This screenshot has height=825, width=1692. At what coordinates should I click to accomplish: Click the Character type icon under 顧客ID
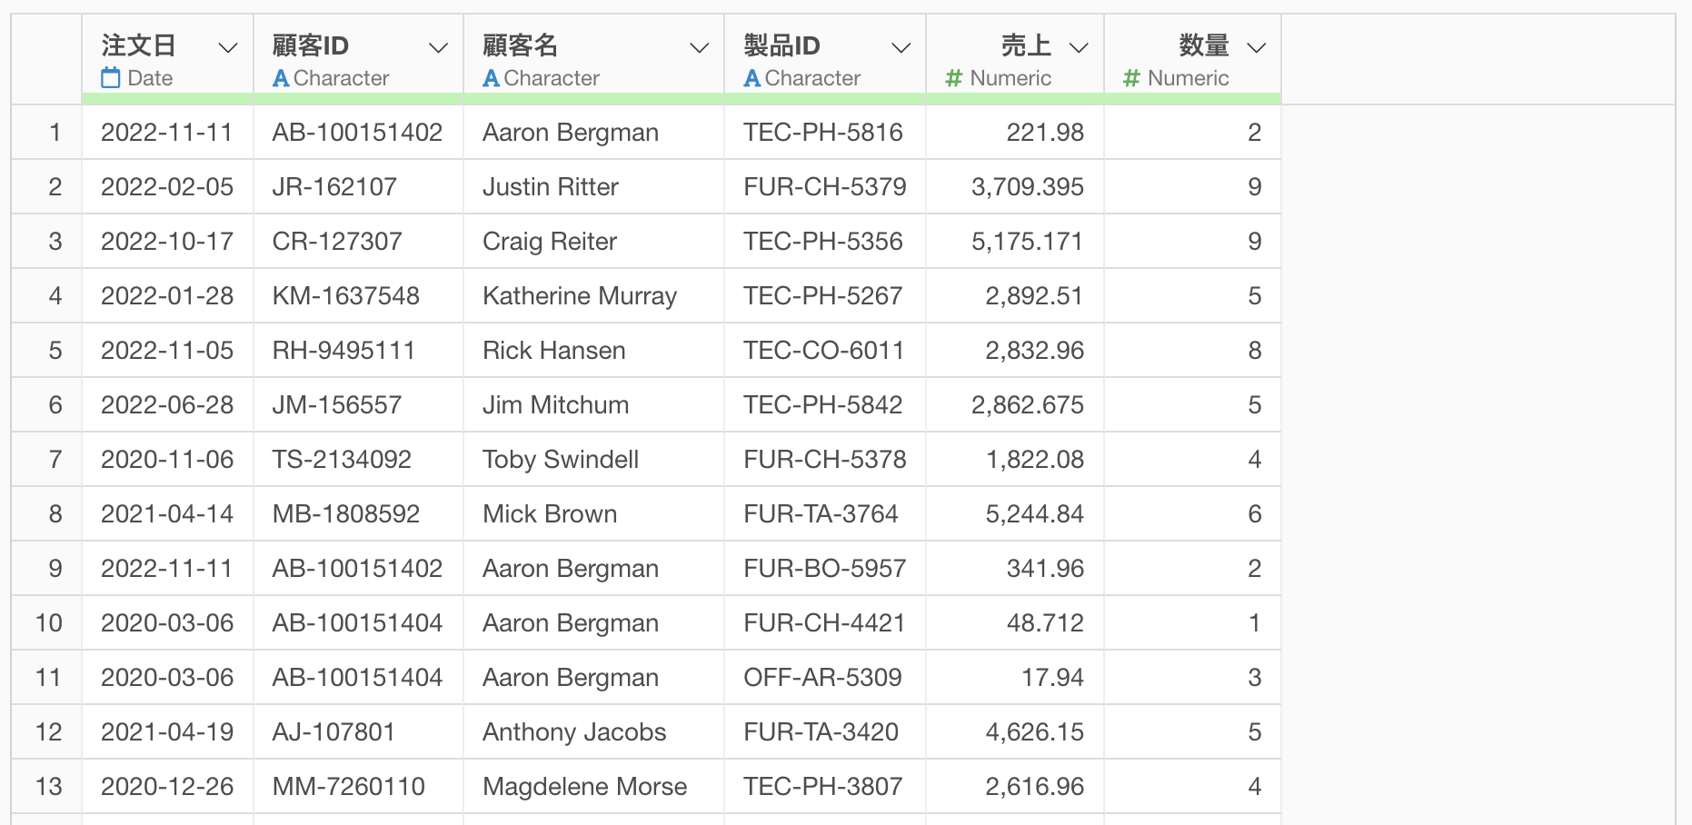click(x=281, y=79)
